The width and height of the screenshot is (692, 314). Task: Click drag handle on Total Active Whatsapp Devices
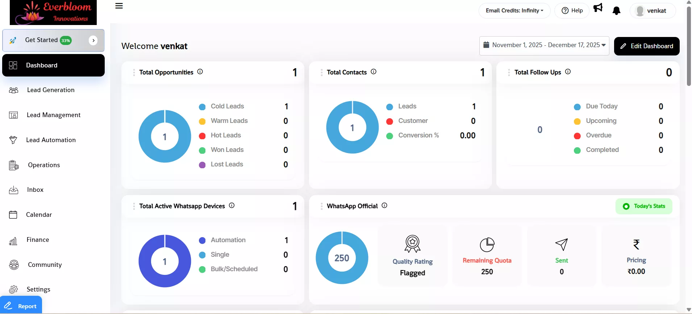click(x=134, y=206)
